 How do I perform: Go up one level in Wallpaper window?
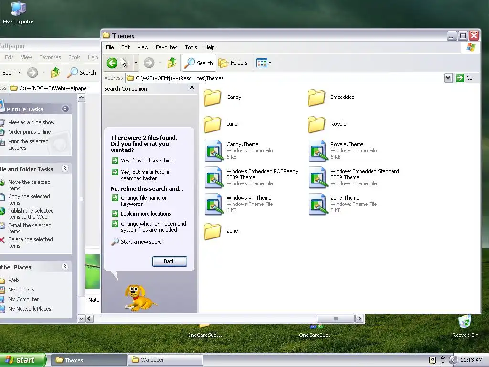pos(55,73)
